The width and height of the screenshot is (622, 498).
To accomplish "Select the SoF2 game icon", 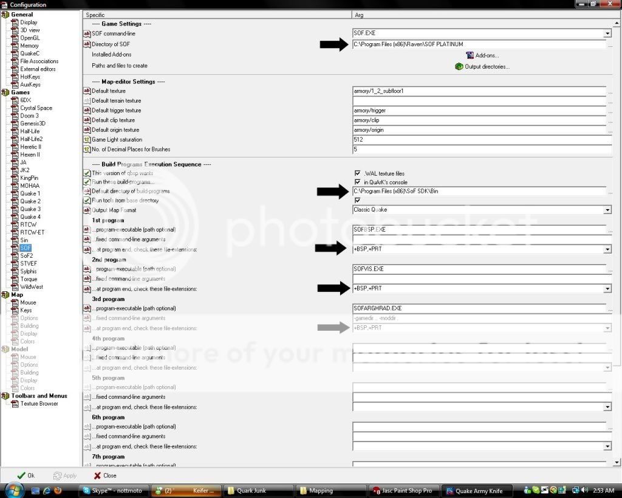I will click(15, 256).
